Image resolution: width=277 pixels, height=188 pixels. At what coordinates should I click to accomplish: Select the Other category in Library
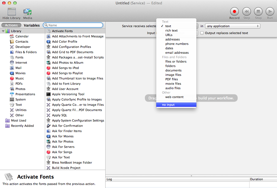point(19,115)
